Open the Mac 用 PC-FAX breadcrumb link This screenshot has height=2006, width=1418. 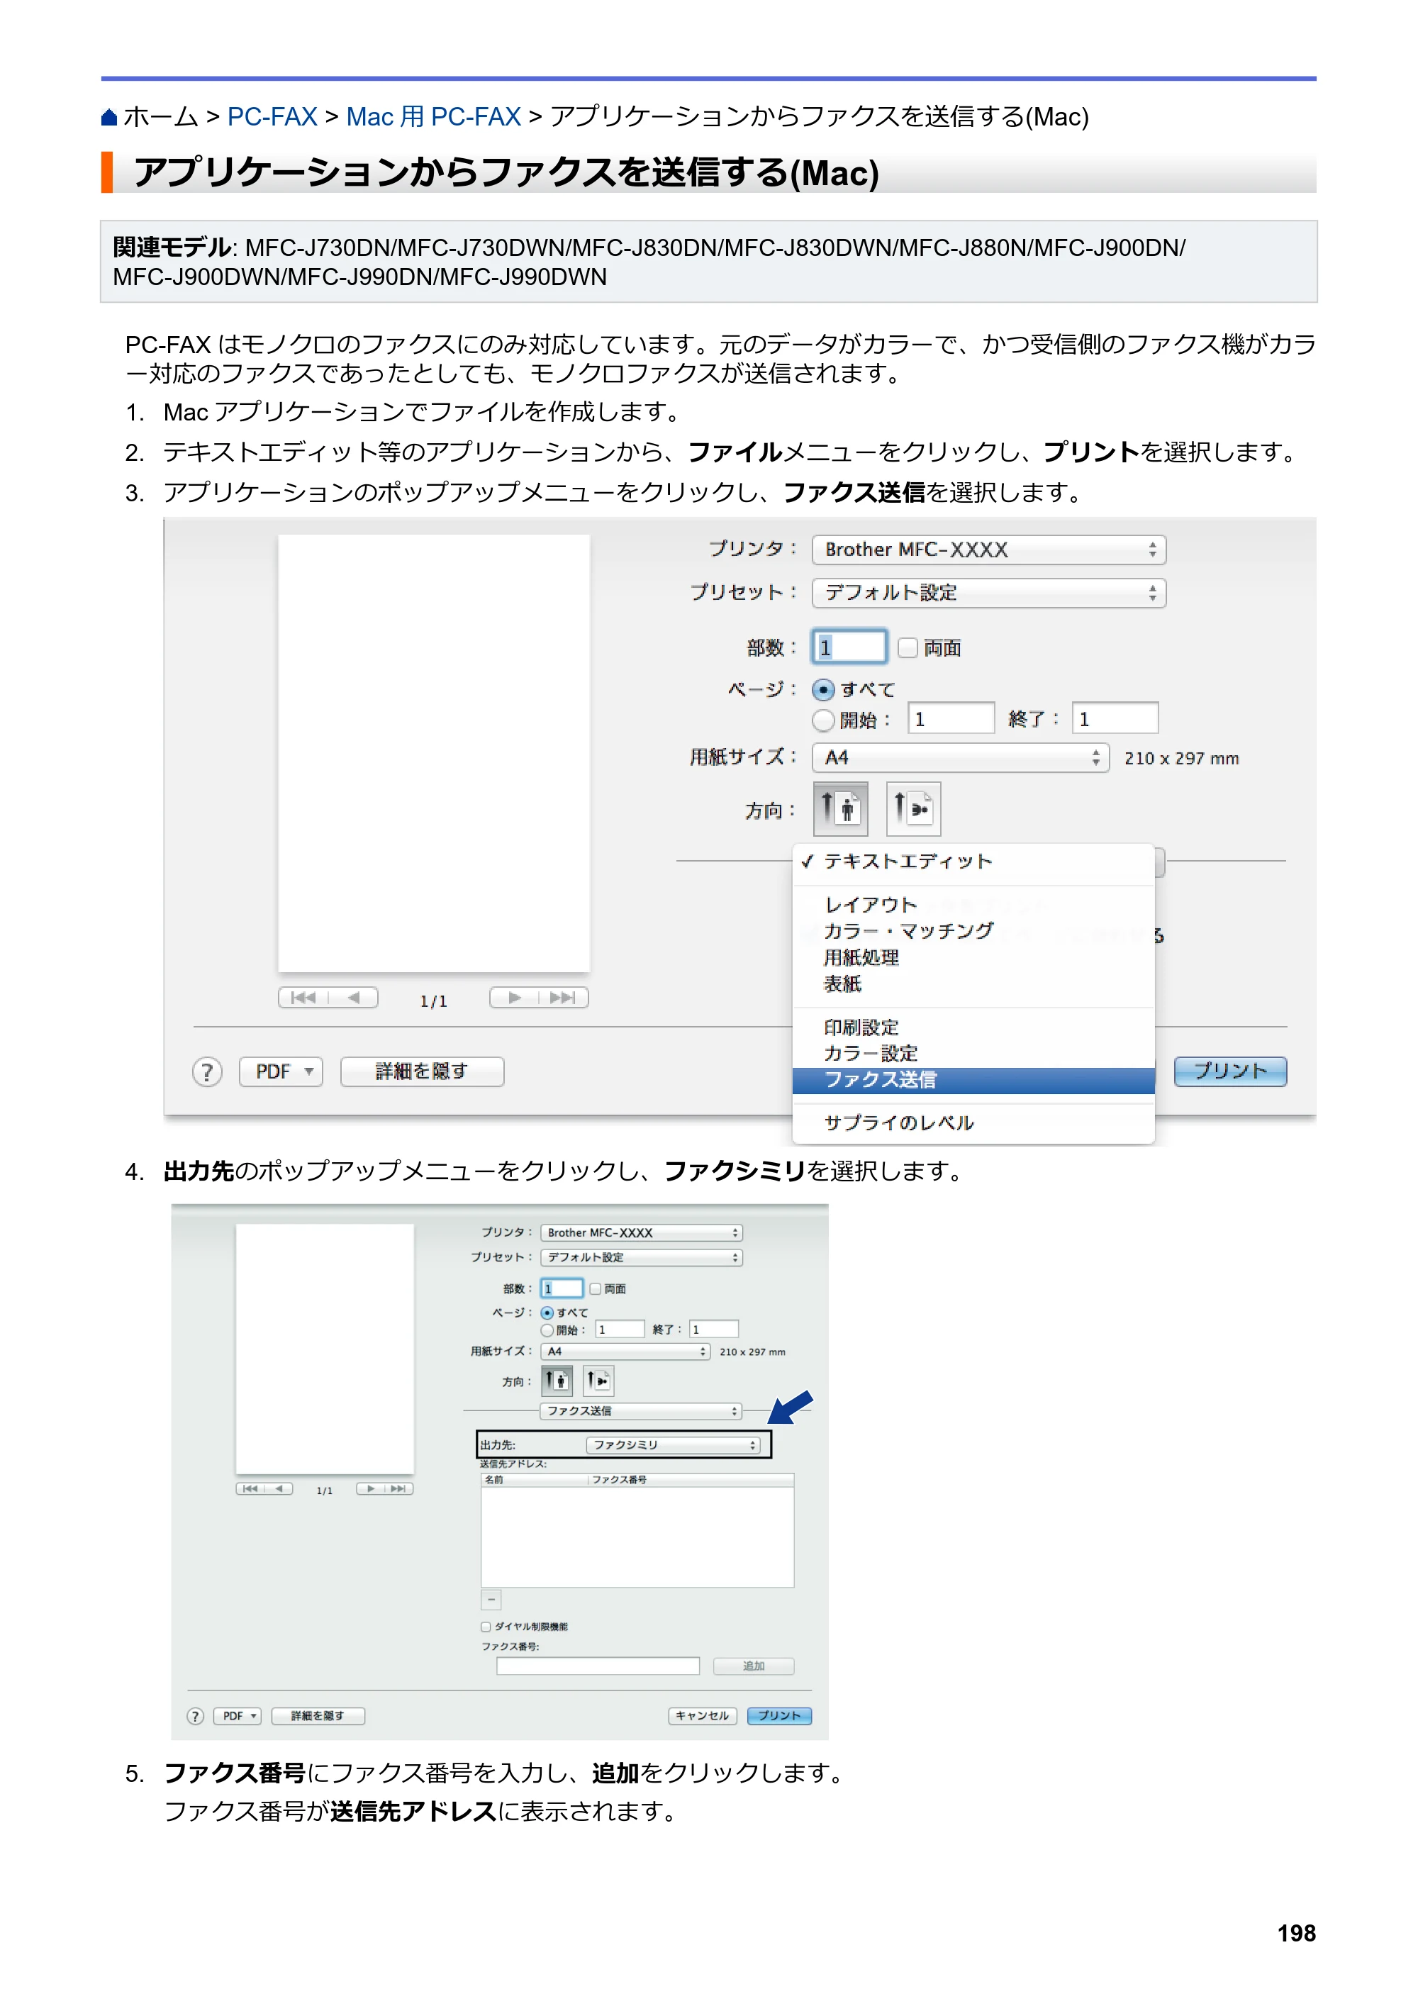tap(433, 117)
